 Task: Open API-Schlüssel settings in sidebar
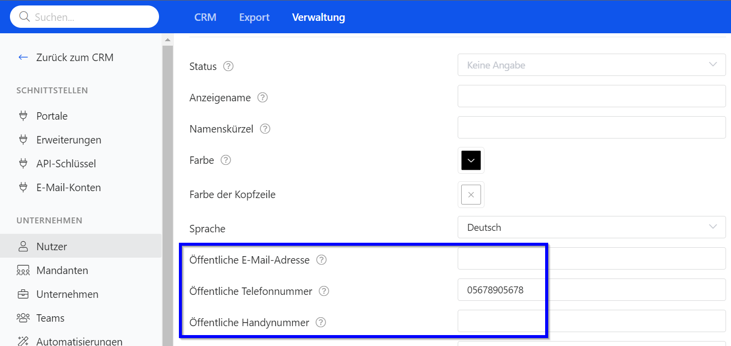pyautogui.click(x=66, y=164)
